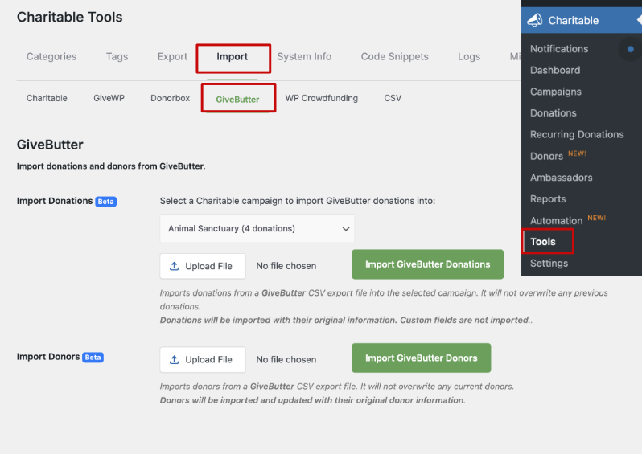Open Notifications in Charitable sidebar

point(559,49)
